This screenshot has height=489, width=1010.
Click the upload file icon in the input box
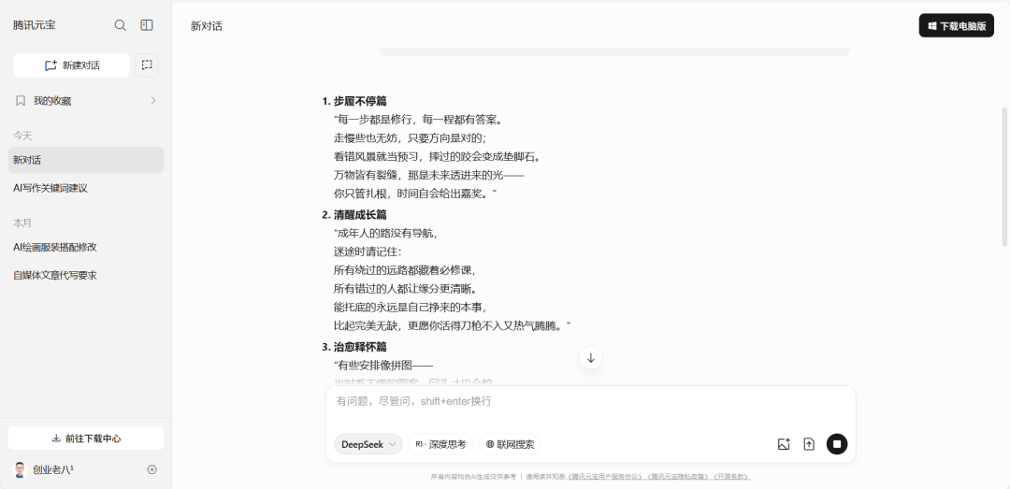[809, 444]
